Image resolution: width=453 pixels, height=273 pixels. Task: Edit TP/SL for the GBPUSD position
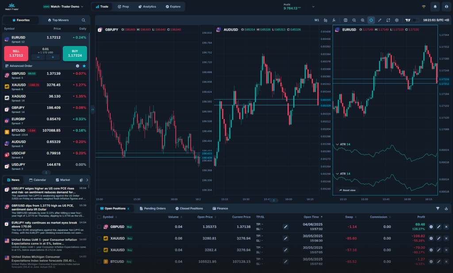click(285, 227)
